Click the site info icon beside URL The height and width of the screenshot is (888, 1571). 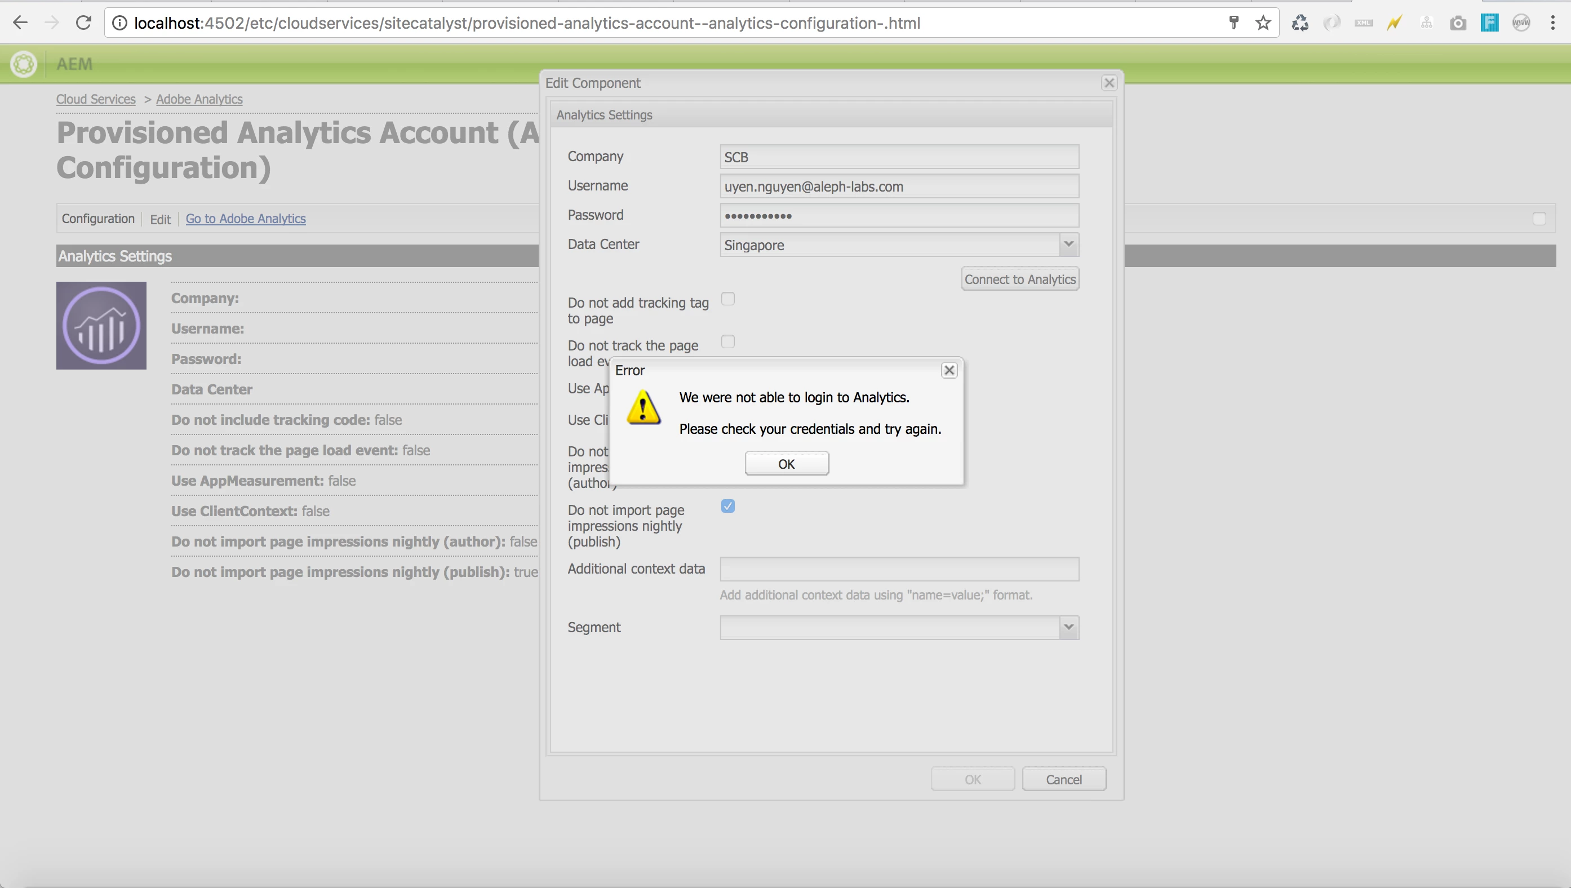pyautogui.click(x=120, y=23)
